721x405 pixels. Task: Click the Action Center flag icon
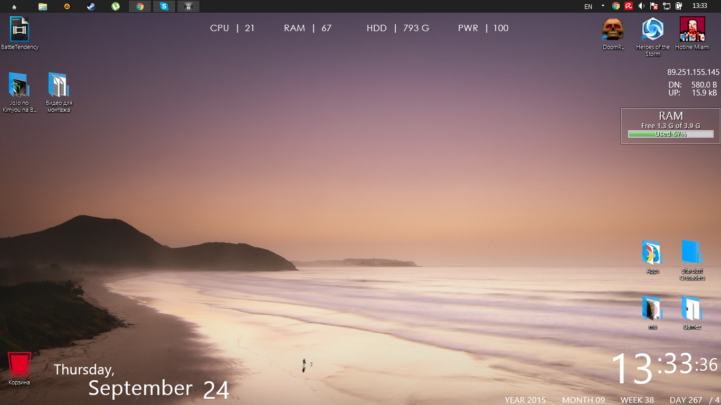coord(654,6)
